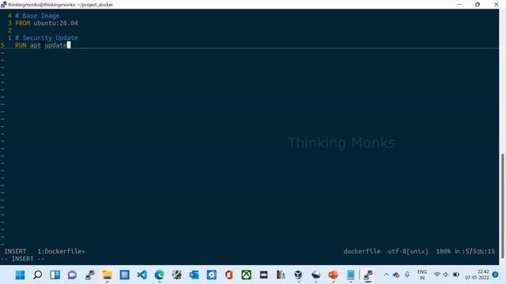The image size is (506, 284).
Task: Open network, volume and battery quick settings
Action: click(x=446, y=275)
